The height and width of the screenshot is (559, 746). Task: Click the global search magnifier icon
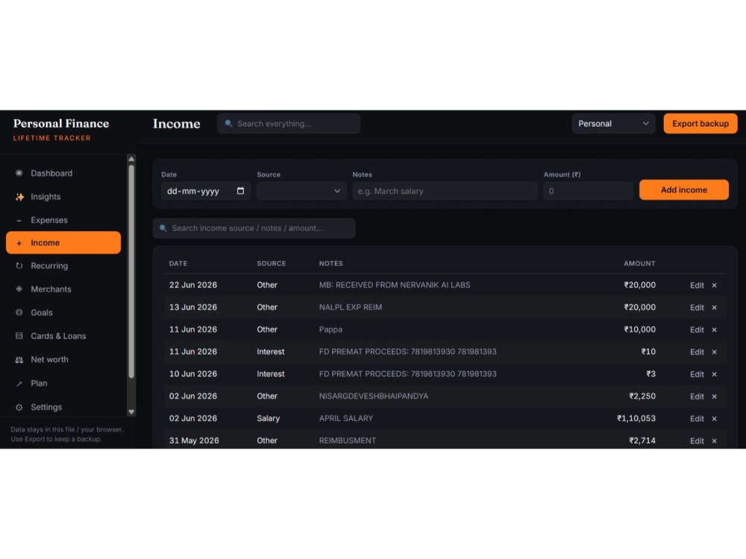click(x=228, y=124)
